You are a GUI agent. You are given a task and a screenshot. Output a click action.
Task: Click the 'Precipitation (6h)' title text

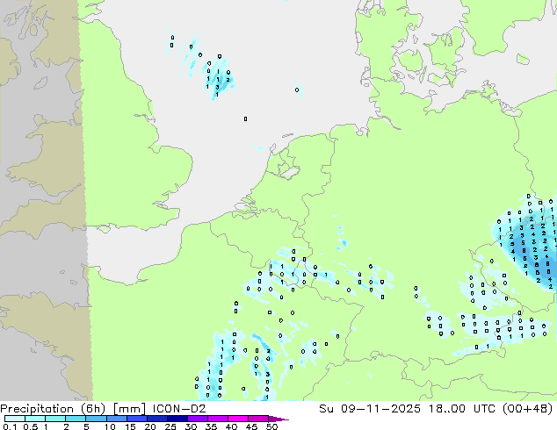click(x=53, y=408)
